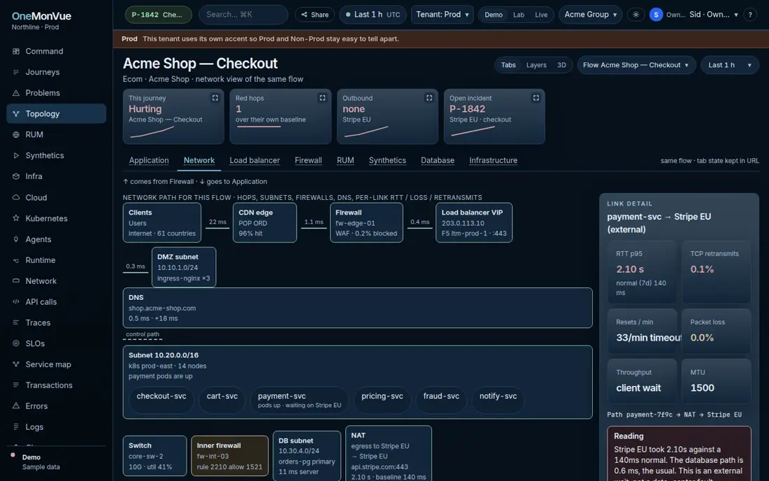The height and width of the screenshot is (481, 769).
Task: Select the Layers view mode
Action: 536,65
